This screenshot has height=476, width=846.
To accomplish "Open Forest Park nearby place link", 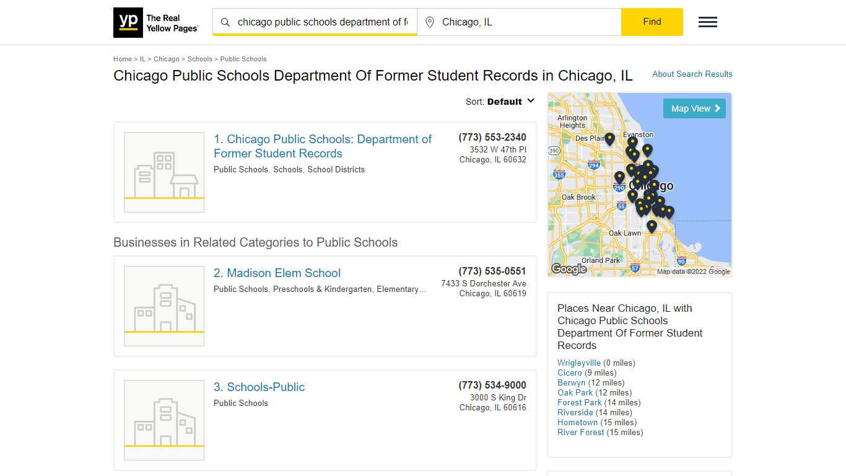I will (580, 402).
